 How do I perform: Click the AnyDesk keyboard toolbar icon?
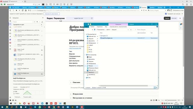click(57, 4)
